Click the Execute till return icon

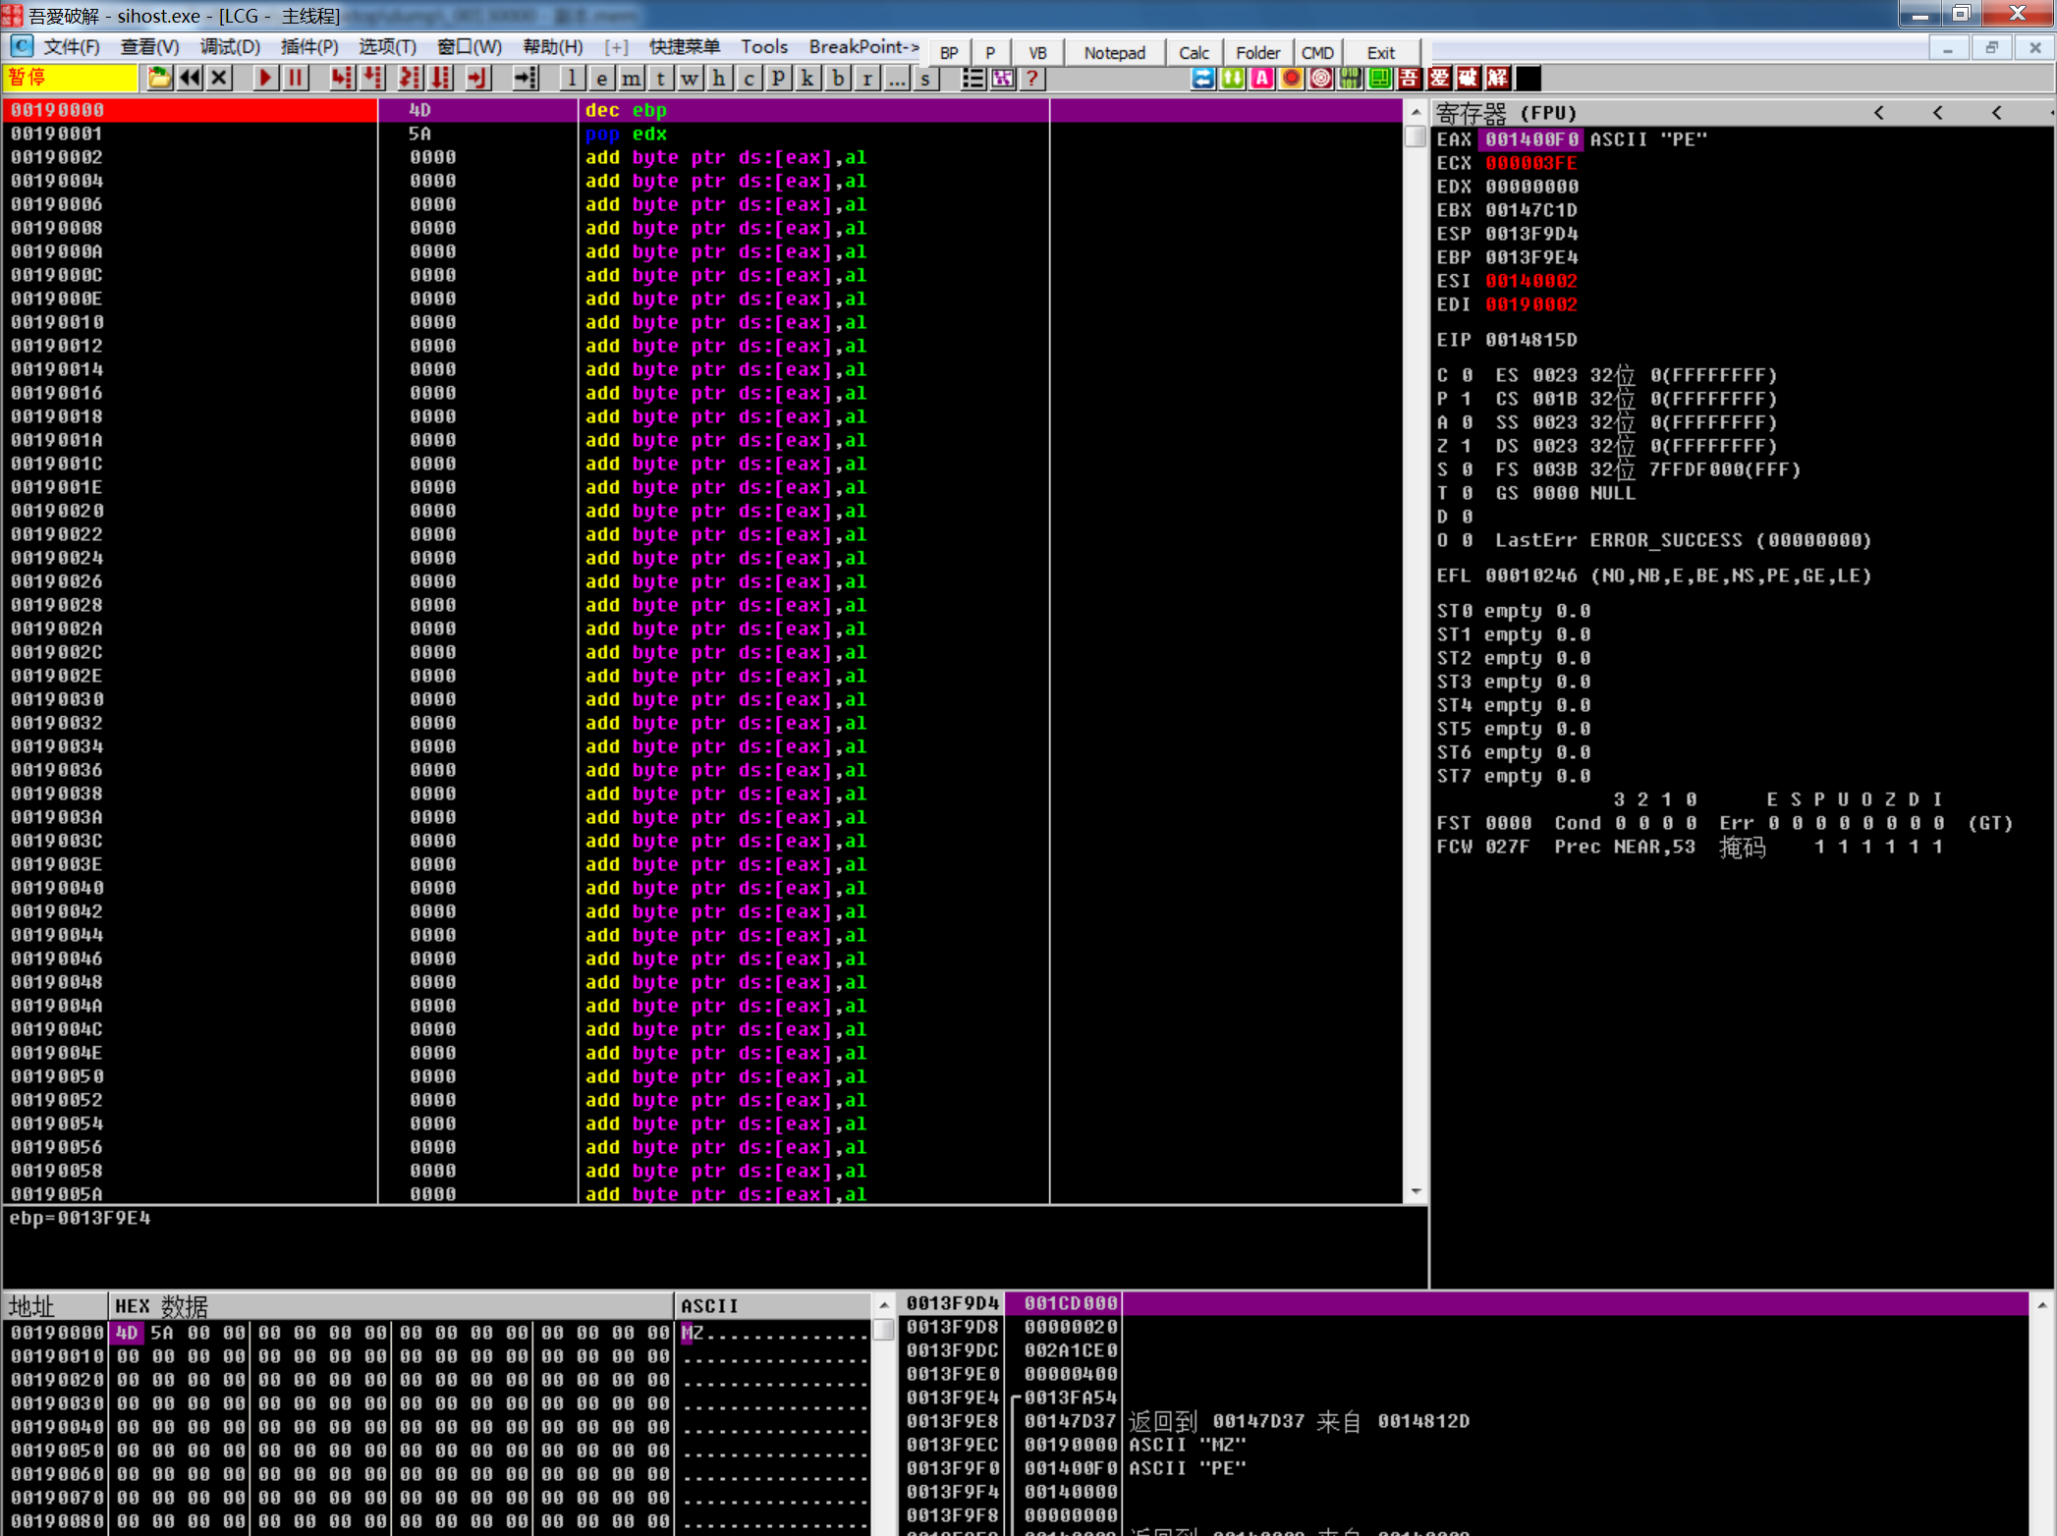point(477,79)
